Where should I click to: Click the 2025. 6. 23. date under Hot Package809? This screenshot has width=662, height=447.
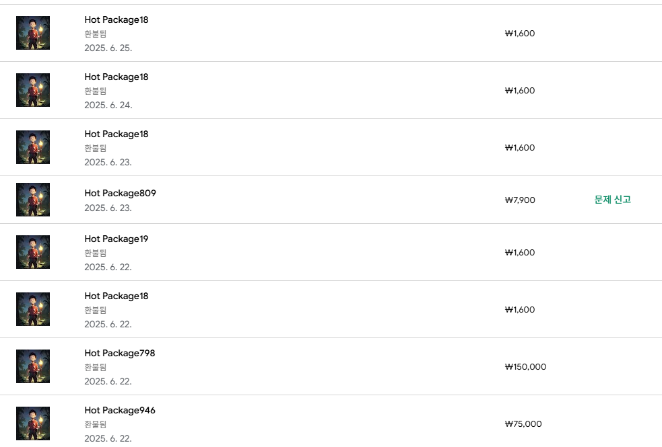pos(108,208)
